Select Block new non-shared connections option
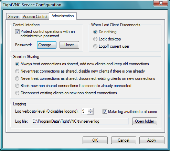170x151 pixels. pos(17,86)
